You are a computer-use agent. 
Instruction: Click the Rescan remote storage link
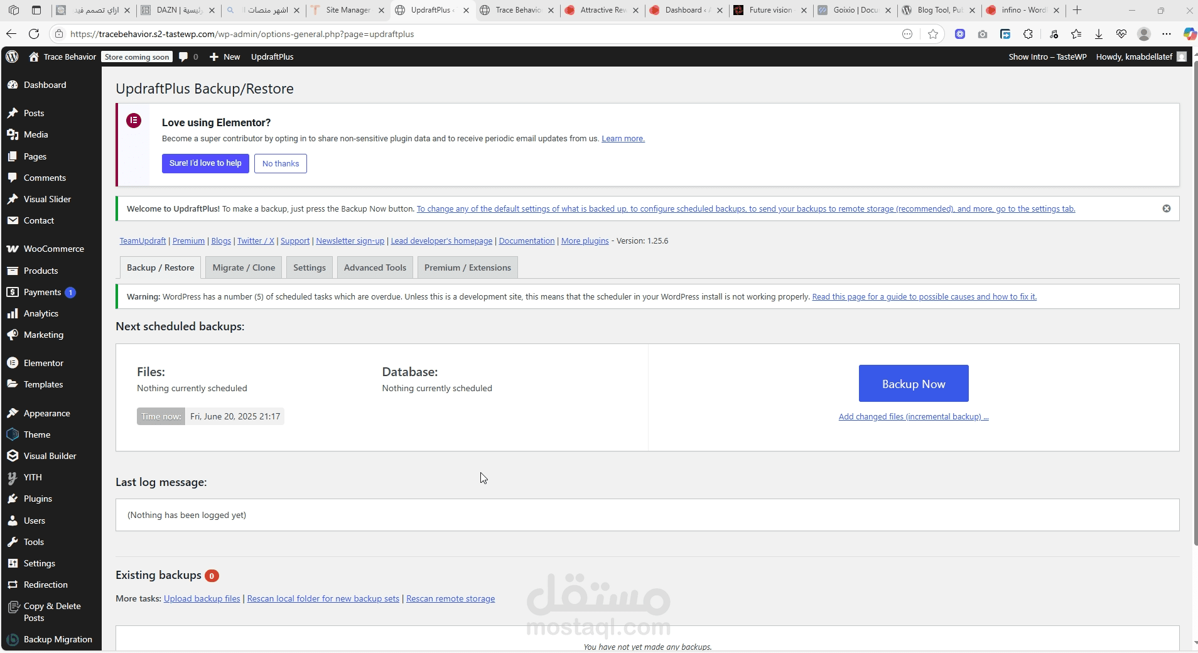tap(450, 598)
